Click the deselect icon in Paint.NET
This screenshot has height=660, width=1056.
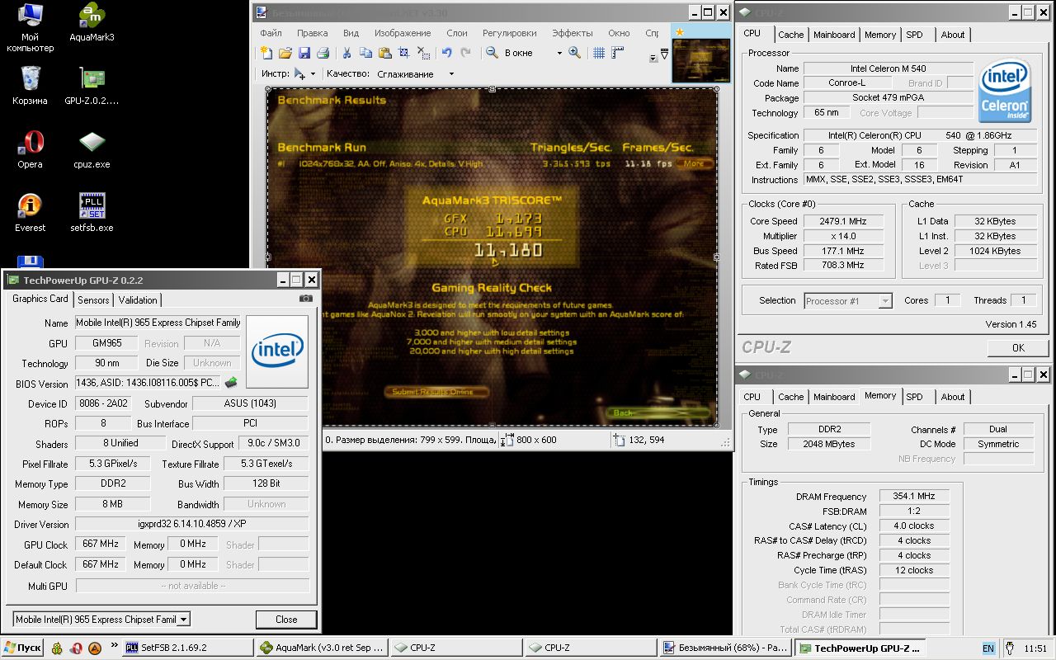[423, 53]
